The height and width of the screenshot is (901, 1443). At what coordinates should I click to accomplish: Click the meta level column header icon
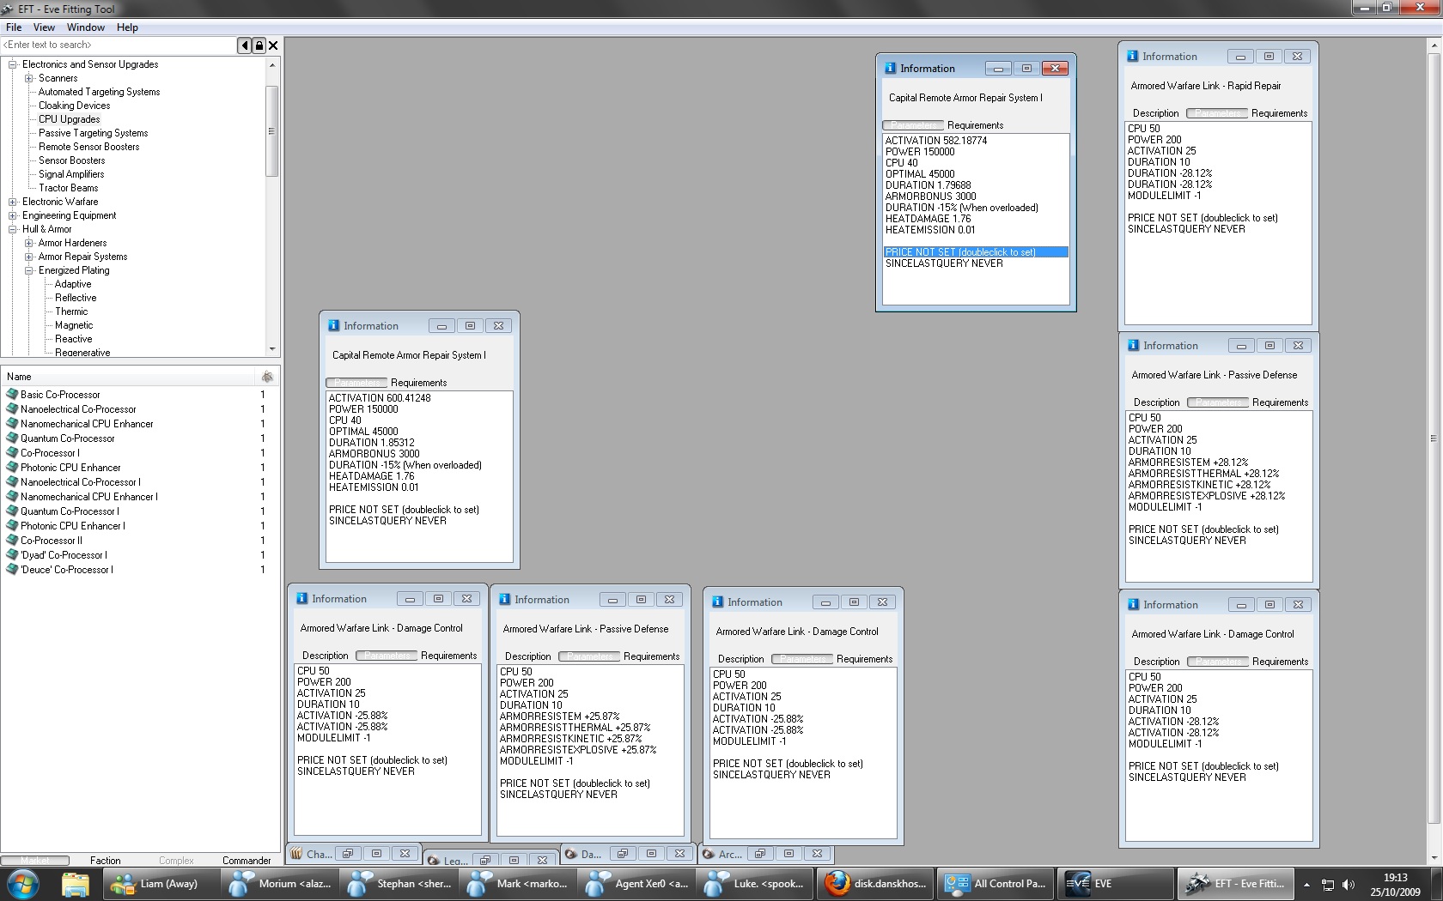click(x=267, y=377)
